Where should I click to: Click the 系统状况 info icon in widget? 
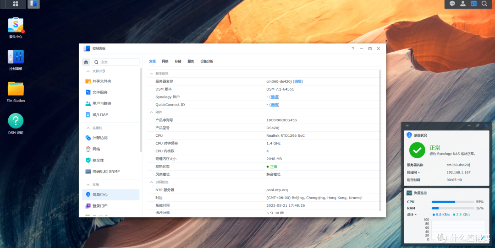409,135
